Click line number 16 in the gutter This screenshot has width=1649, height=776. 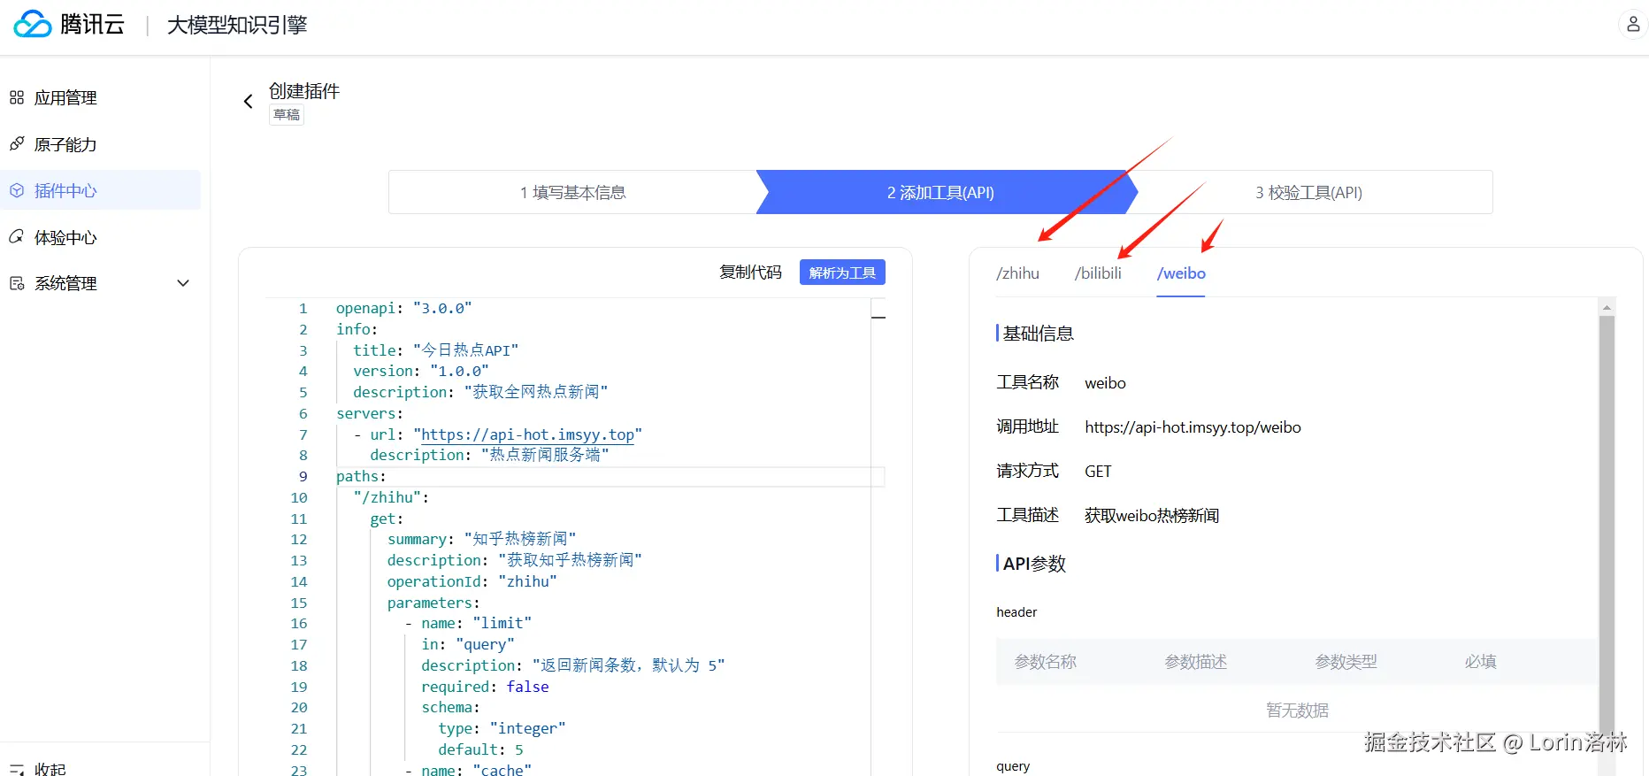pos(299,624)
